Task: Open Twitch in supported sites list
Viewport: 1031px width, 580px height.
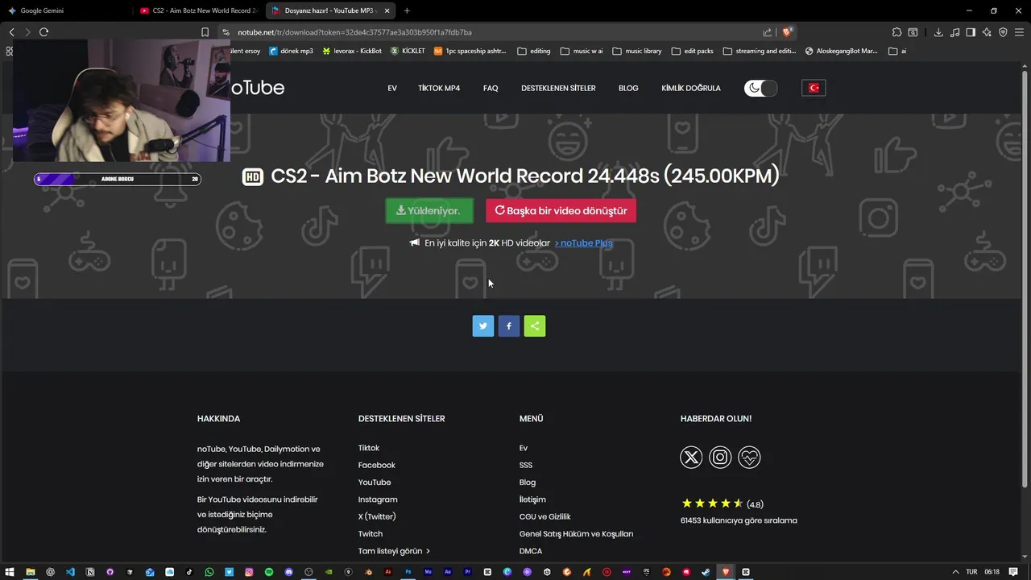Action: pyautogui.click(x=371, y=533)
